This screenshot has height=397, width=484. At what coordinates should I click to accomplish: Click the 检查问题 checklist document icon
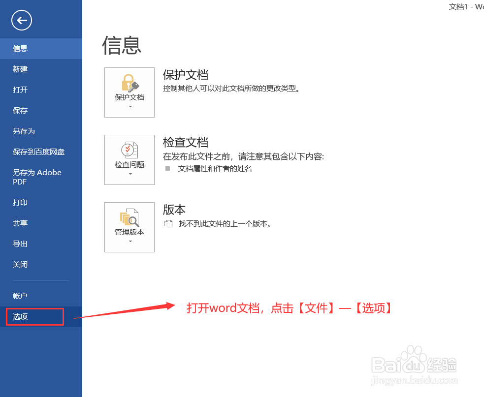pyautogui.click(x=129, y=150)
